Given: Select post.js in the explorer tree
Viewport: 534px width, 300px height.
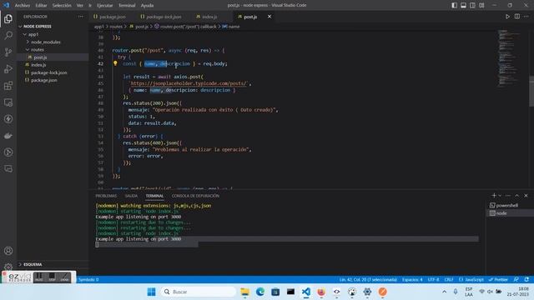Looking at the screenshot, I should (x=53, y=57).
